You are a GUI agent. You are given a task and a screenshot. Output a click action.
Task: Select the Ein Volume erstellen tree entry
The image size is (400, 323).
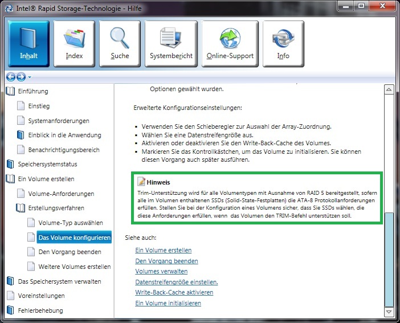pyautogui.click(x=46, y=179)
